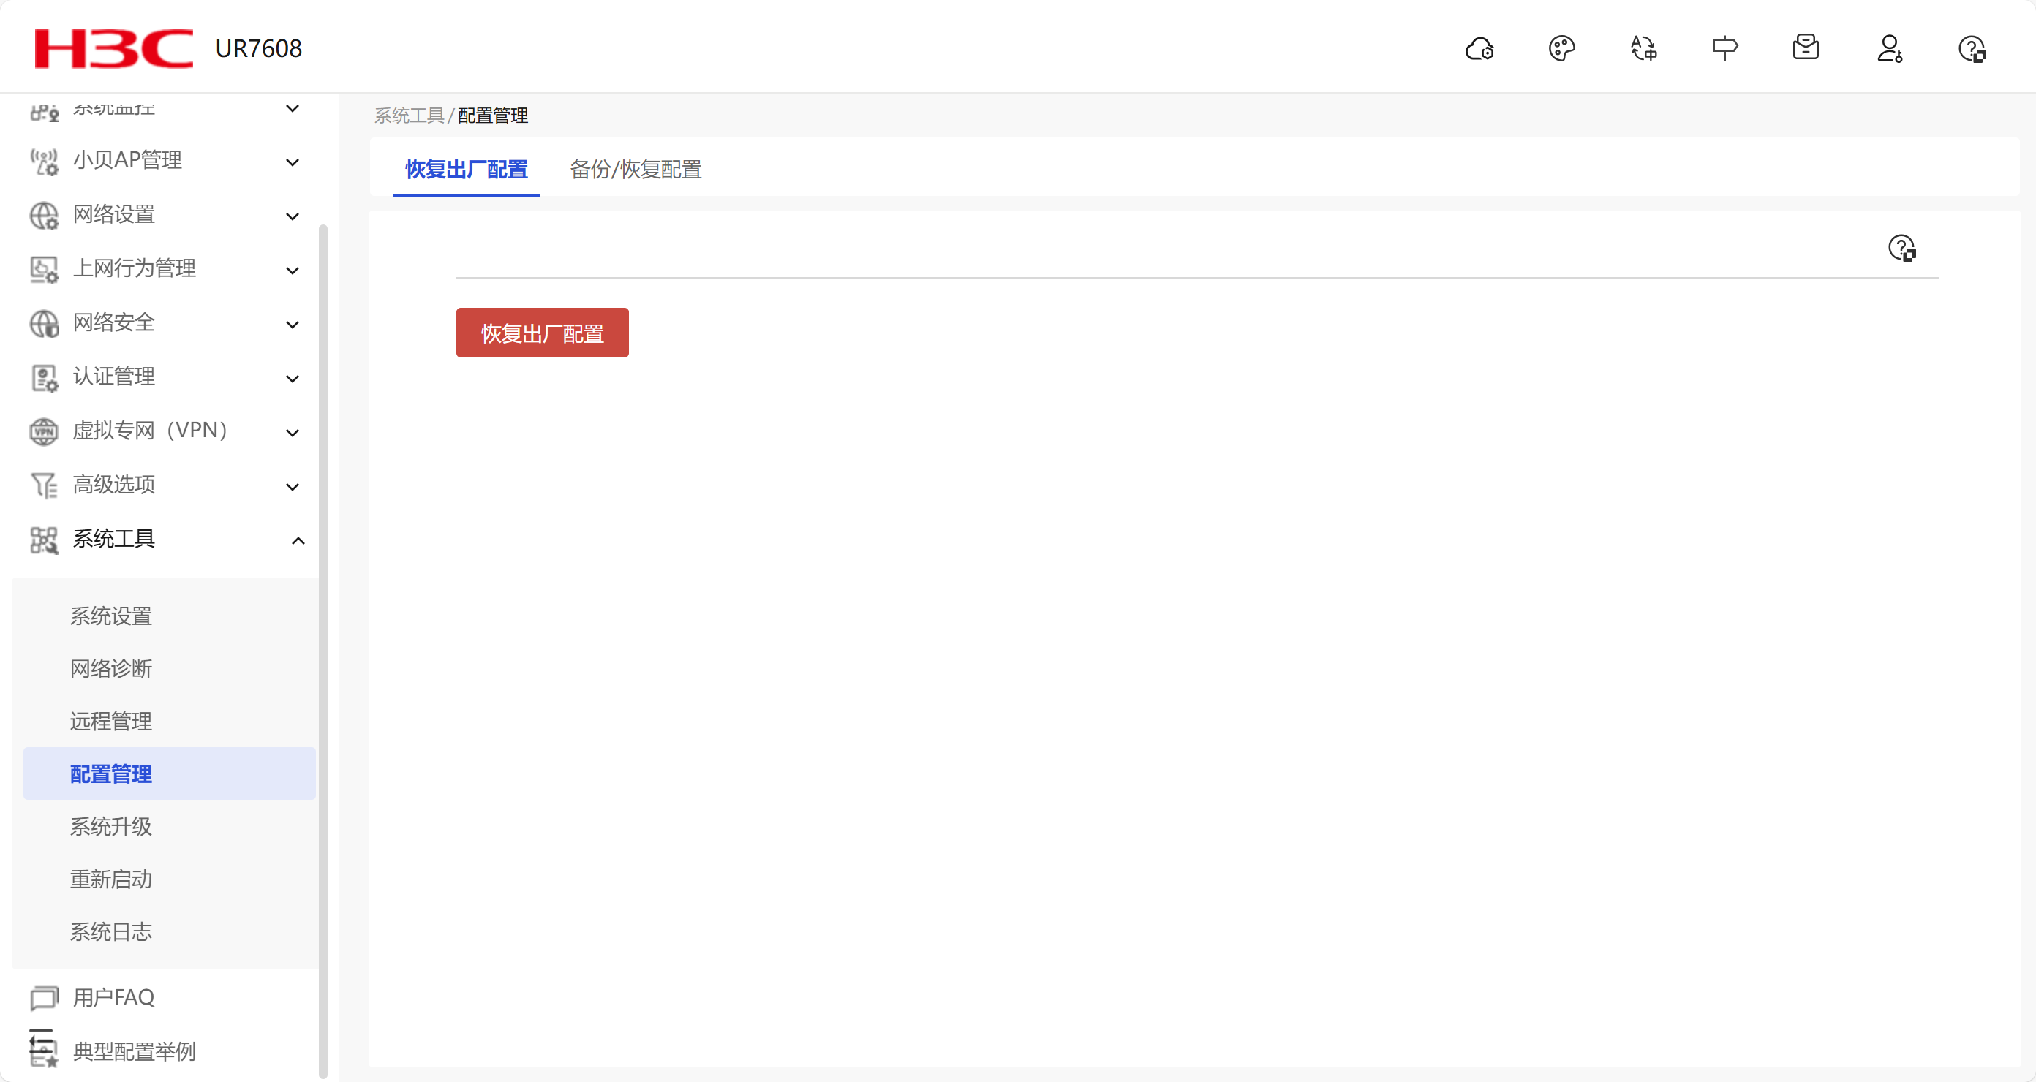Click the 高级选项 menu label

click(x=114, y=485)
